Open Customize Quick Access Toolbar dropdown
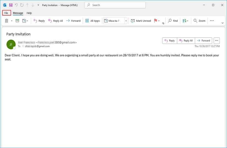227x148 pixels. click(x=38, y=5)
